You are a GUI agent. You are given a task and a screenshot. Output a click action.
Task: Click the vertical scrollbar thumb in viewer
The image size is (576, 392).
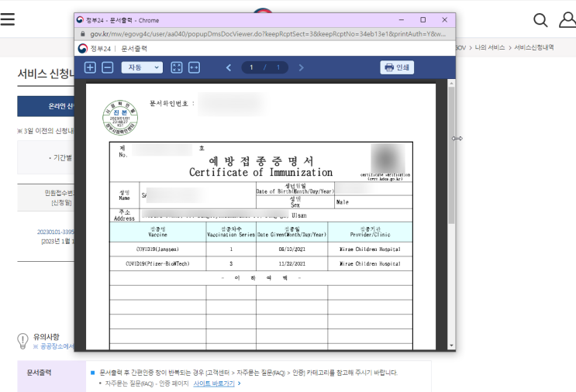(451, 155)
